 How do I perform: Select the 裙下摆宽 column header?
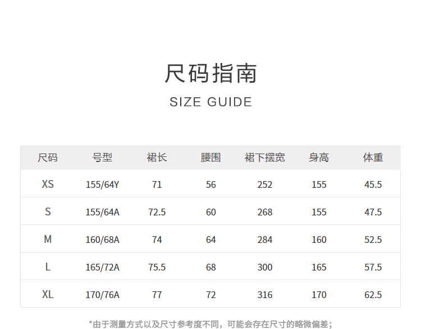[264, 157]
